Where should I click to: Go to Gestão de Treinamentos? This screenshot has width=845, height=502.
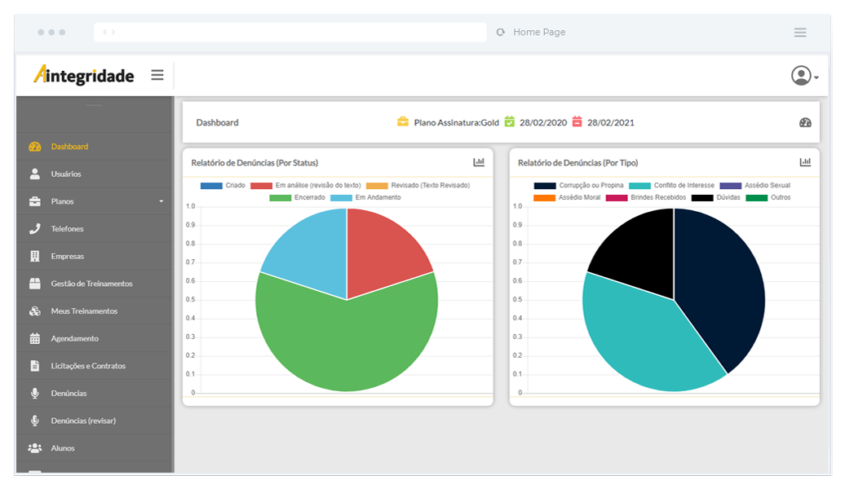click(95, 284)
